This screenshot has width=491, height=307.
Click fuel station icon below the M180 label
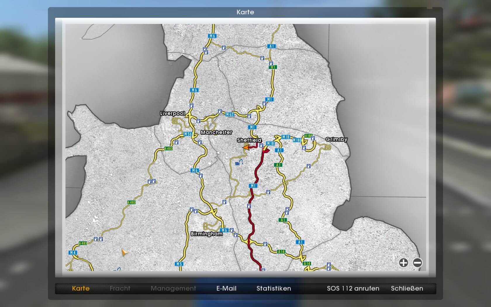(304, 148)
